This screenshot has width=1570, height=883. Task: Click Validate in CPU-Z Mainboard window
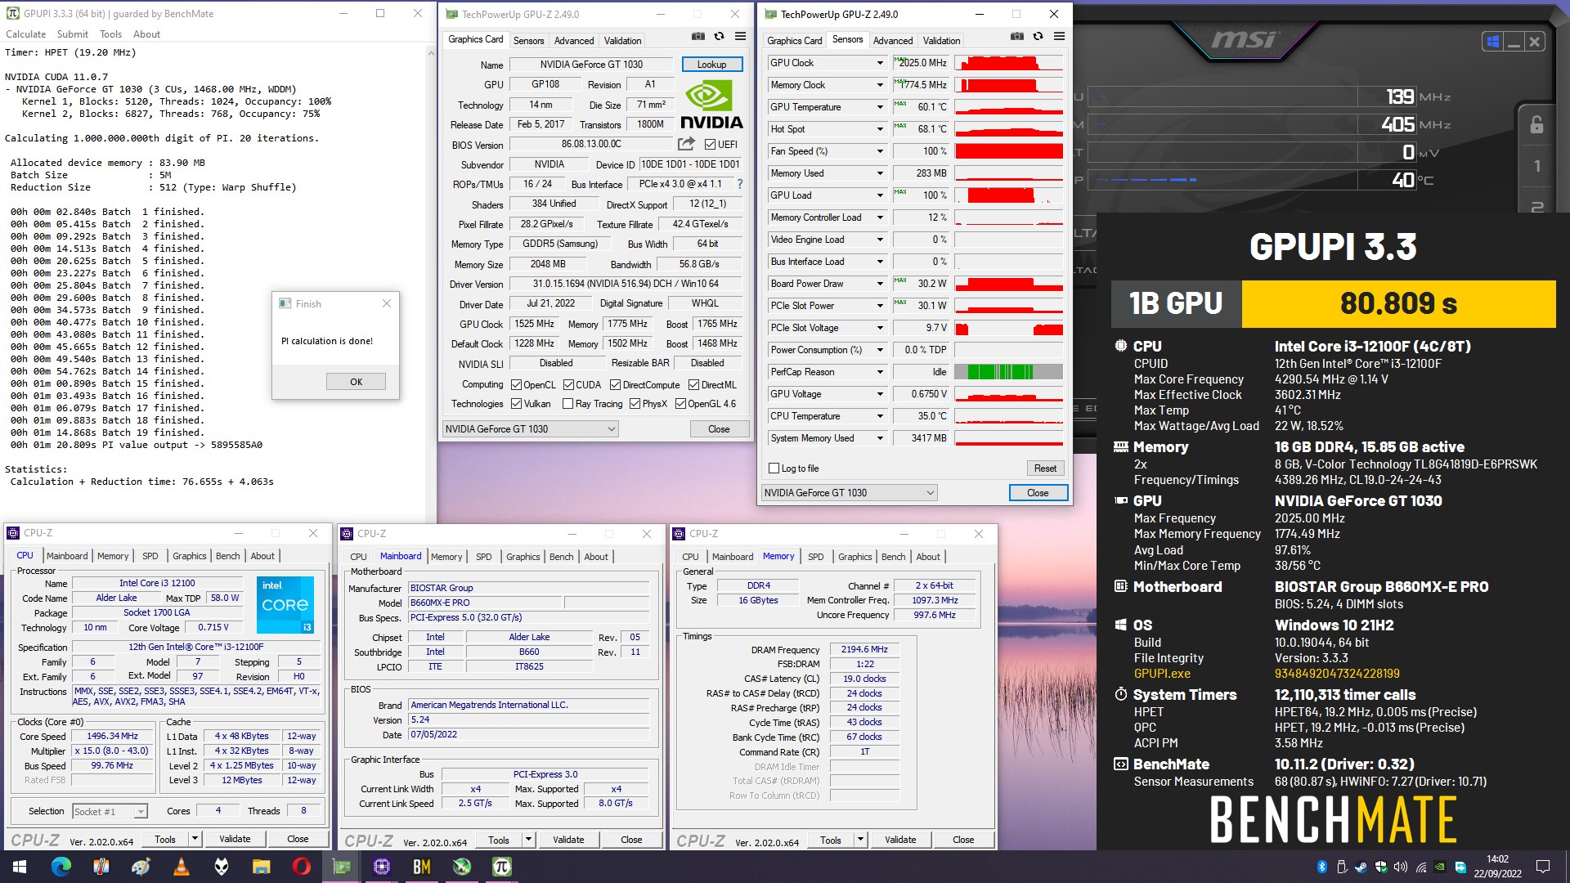click(568, 840)
